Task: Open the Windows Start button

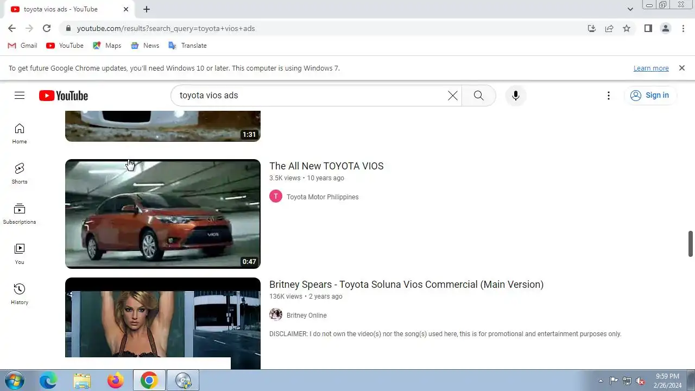Action: pyautogui.click(x=14, y=381)
